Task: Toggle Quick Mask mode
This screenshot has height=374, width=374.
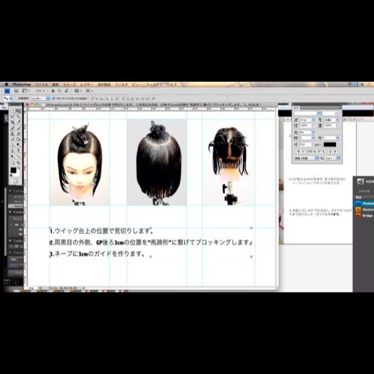Action: [16, 181]
